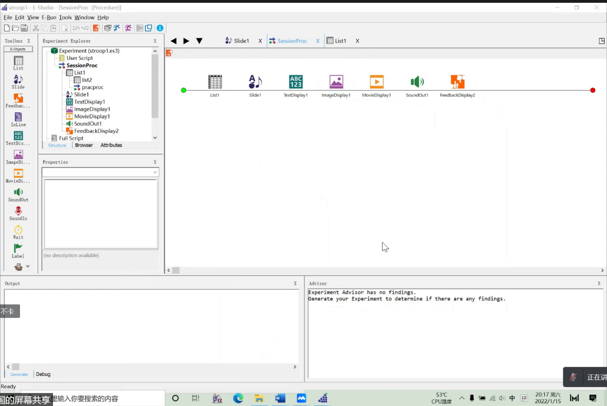The width and height of the screenshot is (607, 406).
Task: Select the List object in the Toolbox
Action: (x=18, y=61)
